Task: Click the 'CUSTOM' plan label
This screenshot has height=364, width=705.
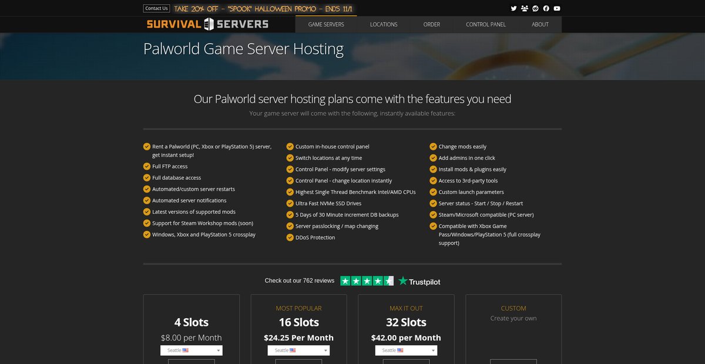Action: (x=513, y=308)
